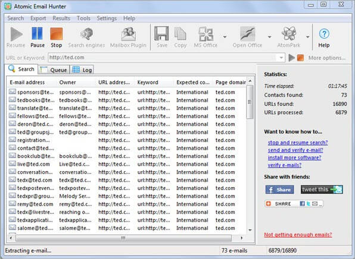
Task: Open 'verify e-mails?' link
Action: pos(285,165)
